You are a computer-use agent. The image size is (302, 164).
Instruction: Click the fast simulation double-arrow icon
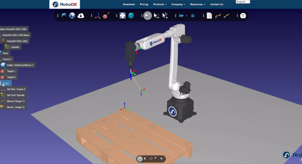point(182,16)
